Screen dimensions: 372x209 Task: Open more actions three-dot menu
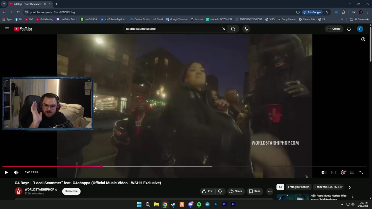tap(270, 191)
